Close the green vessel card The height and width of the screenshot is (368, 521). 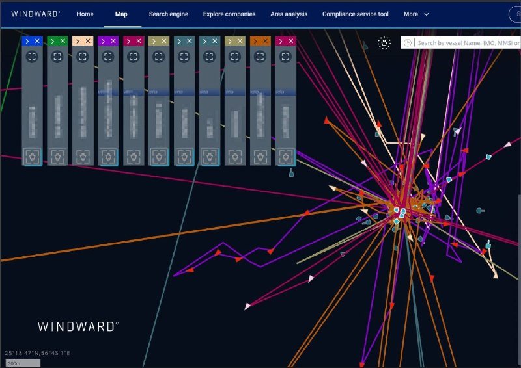coord(63,41)
